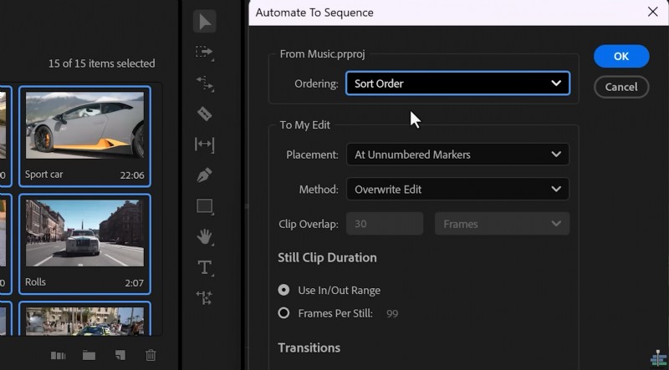Click the 'To My Edit' group label
This screenshot has width=669, height=370.
[304, 125]
